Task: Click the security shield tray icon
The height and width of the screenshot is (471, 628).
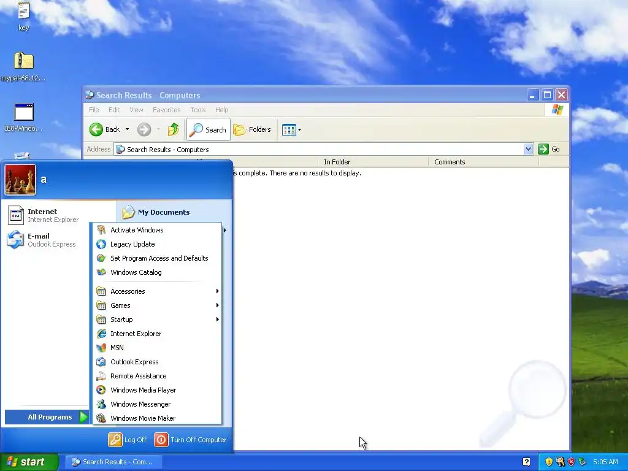Action: (549, 462)
